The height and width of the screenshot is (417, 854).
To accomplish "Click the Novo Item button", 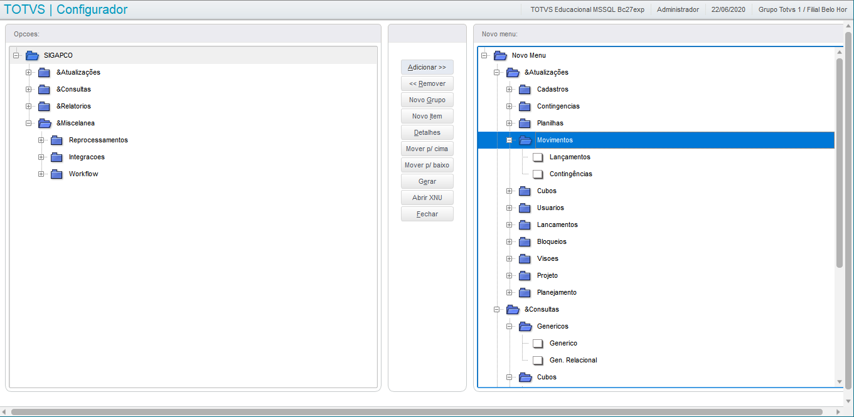I will [427, 116].
